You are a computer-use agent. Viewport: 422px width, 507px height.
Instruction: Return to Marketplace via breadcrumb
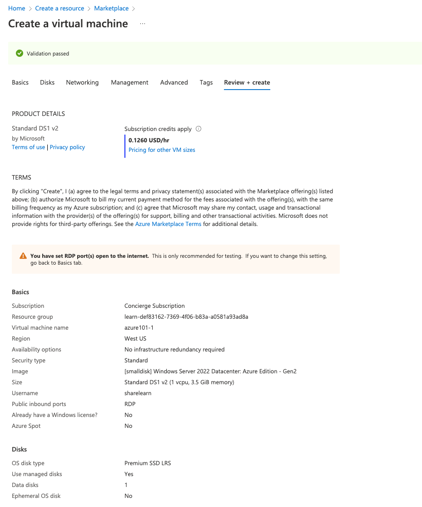tap(111, 8)
